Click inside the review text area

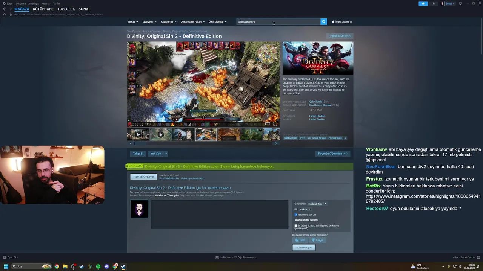[220, 214]
